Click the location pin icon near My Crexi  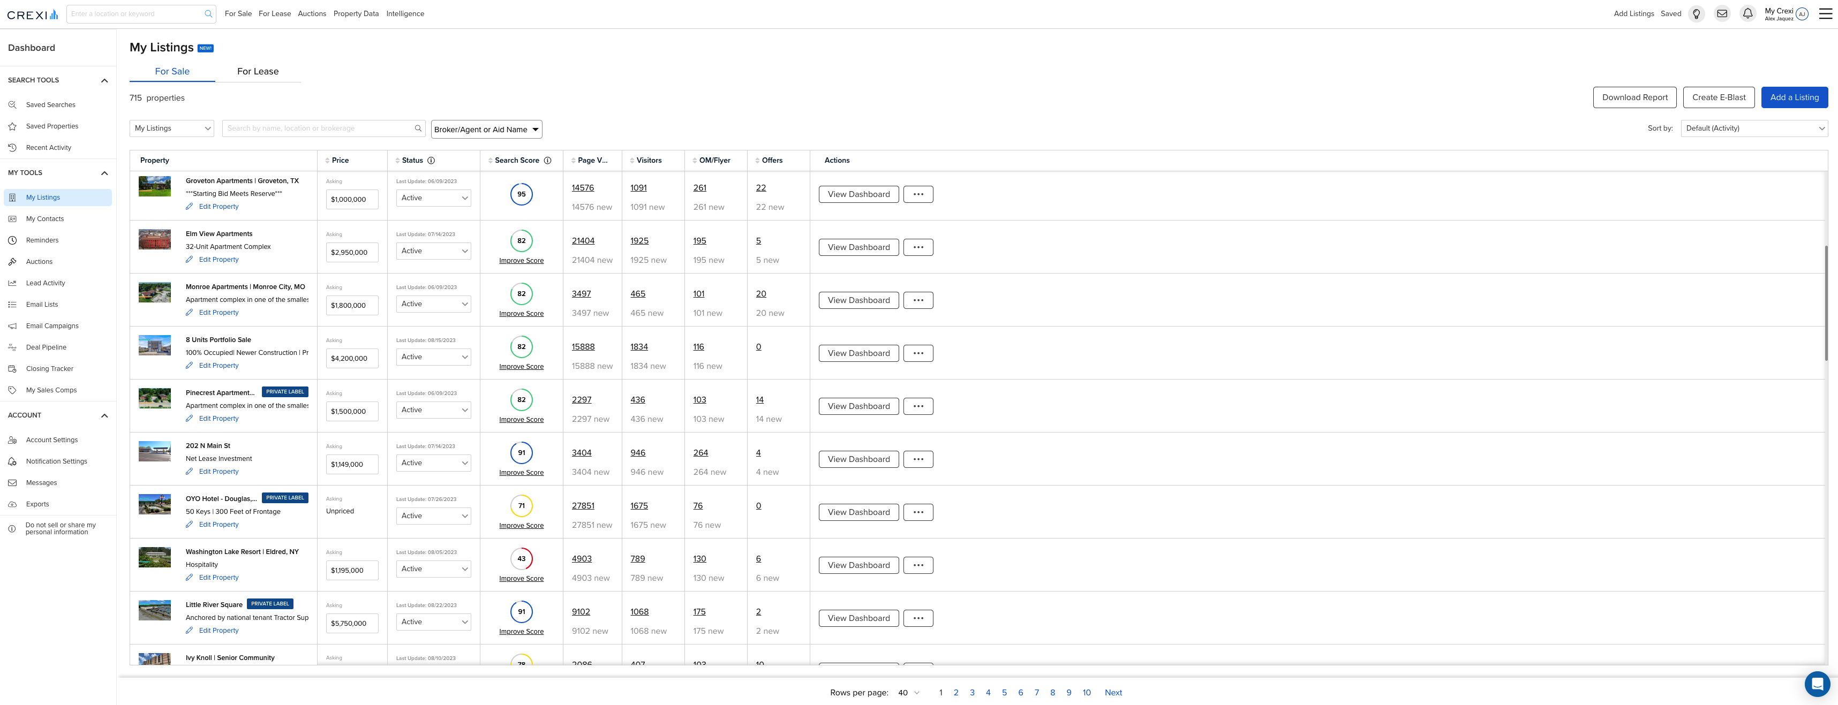(1696, 13)
